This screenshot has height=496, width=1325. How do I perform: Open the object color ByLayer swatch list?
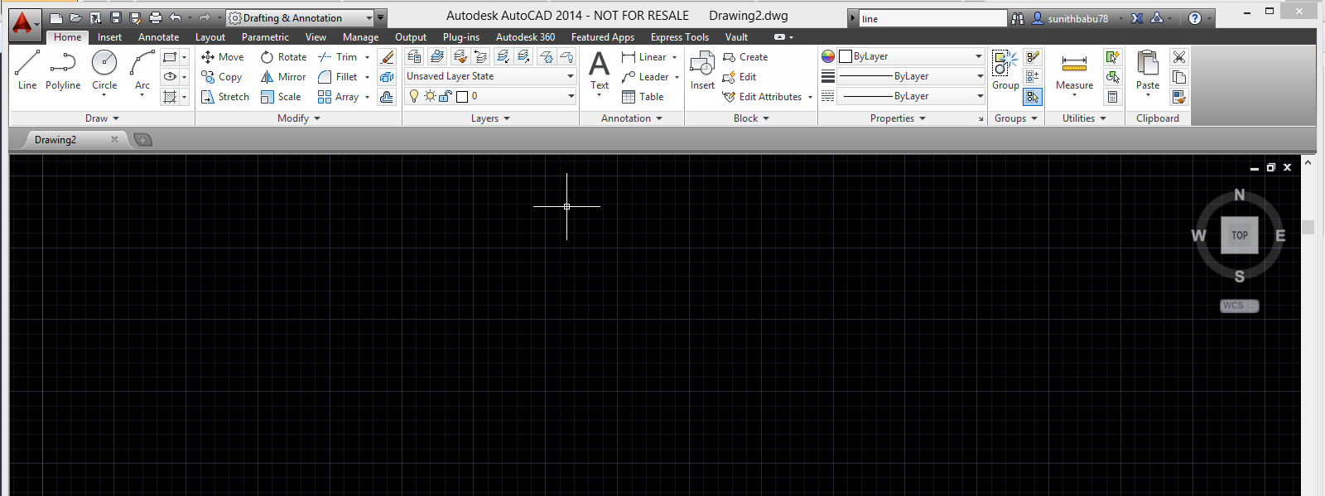coord(910,56)
